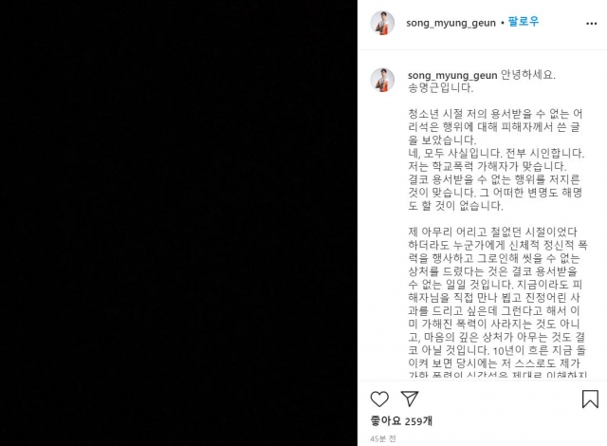Click the 안녕하세요 greeting text in the caption
The height and width of the screenshot is (446, 607).
(x=528, y=74)
